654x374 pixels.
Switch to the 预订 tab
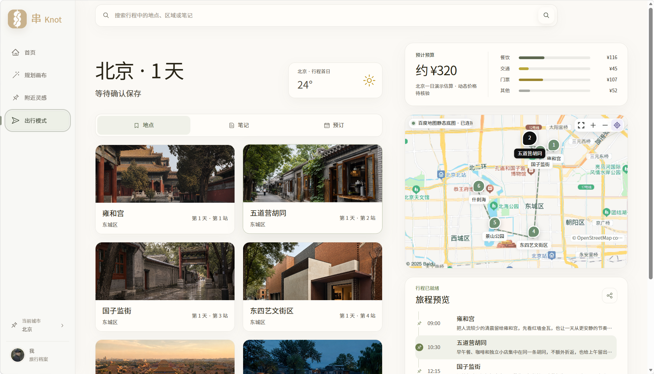click(334, 125)
